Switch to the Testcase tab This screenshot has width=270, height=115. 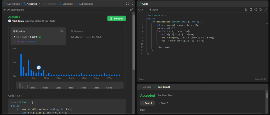(145, 87)
